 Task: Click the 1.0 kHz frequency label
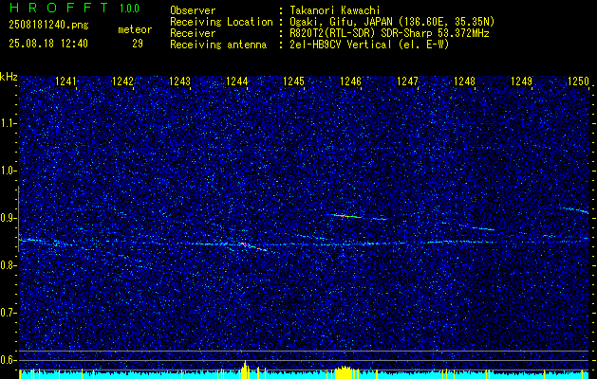tap(8, 171)
